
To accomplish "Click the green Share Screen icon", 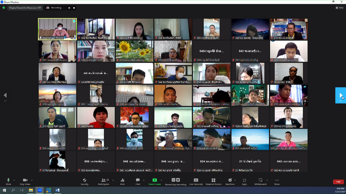I will point(154,180).
